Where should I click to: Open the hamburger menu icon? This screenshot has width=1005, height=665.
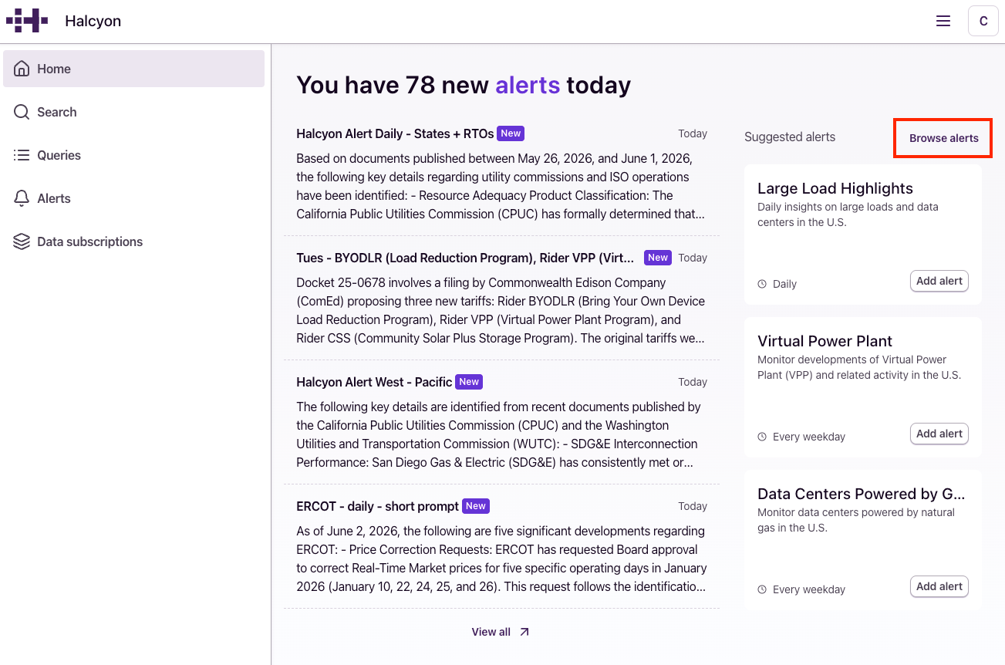943,21
